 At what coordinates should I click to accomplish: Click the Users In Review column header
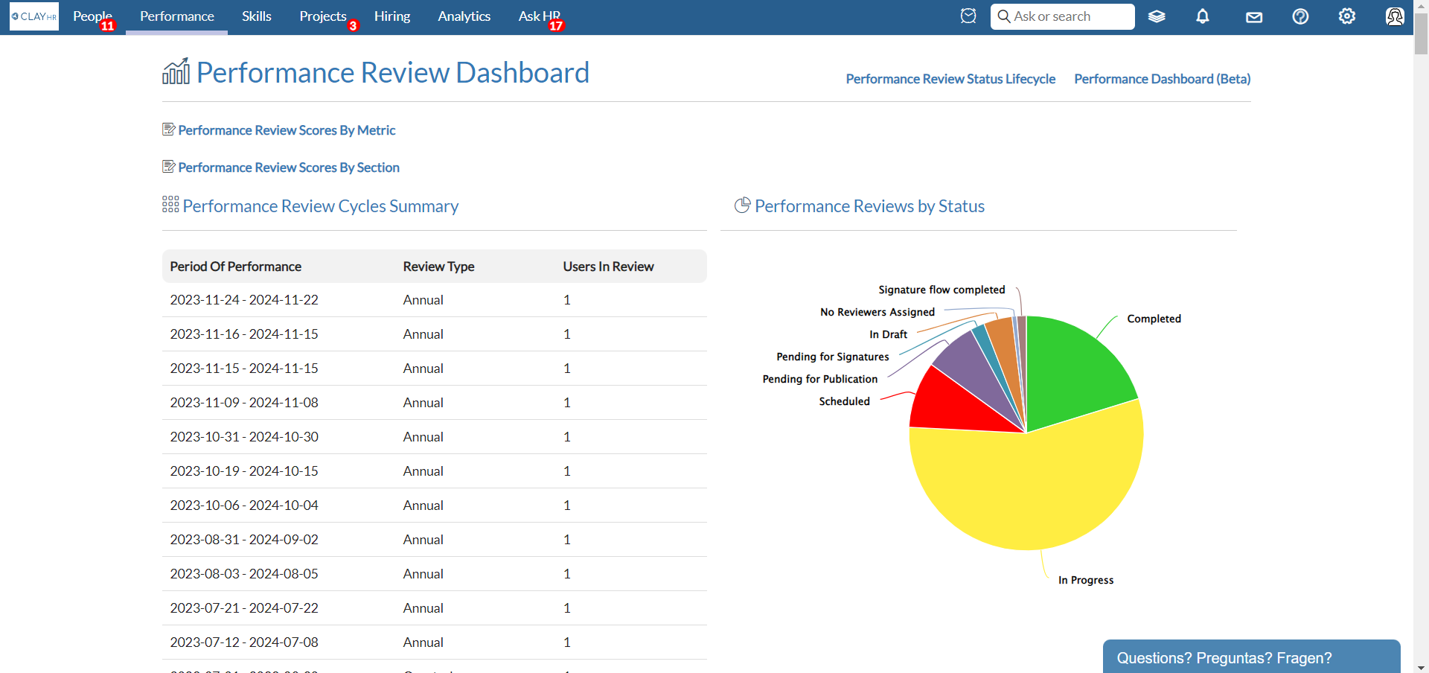click(x=608, y=267)
